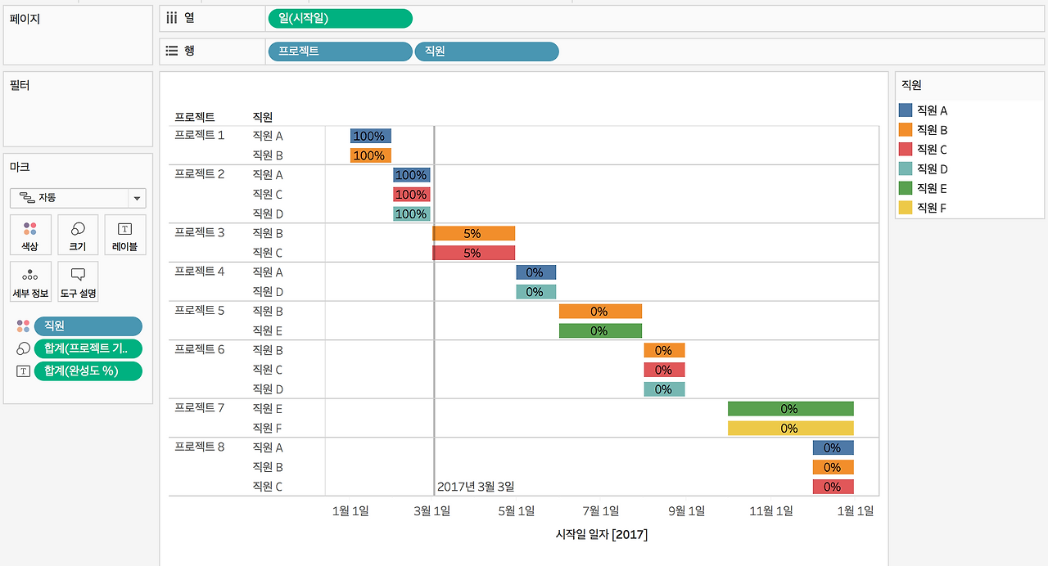Click the 마크 card header
Viewport: 1048px width, 566px height.
click(20, 167)
